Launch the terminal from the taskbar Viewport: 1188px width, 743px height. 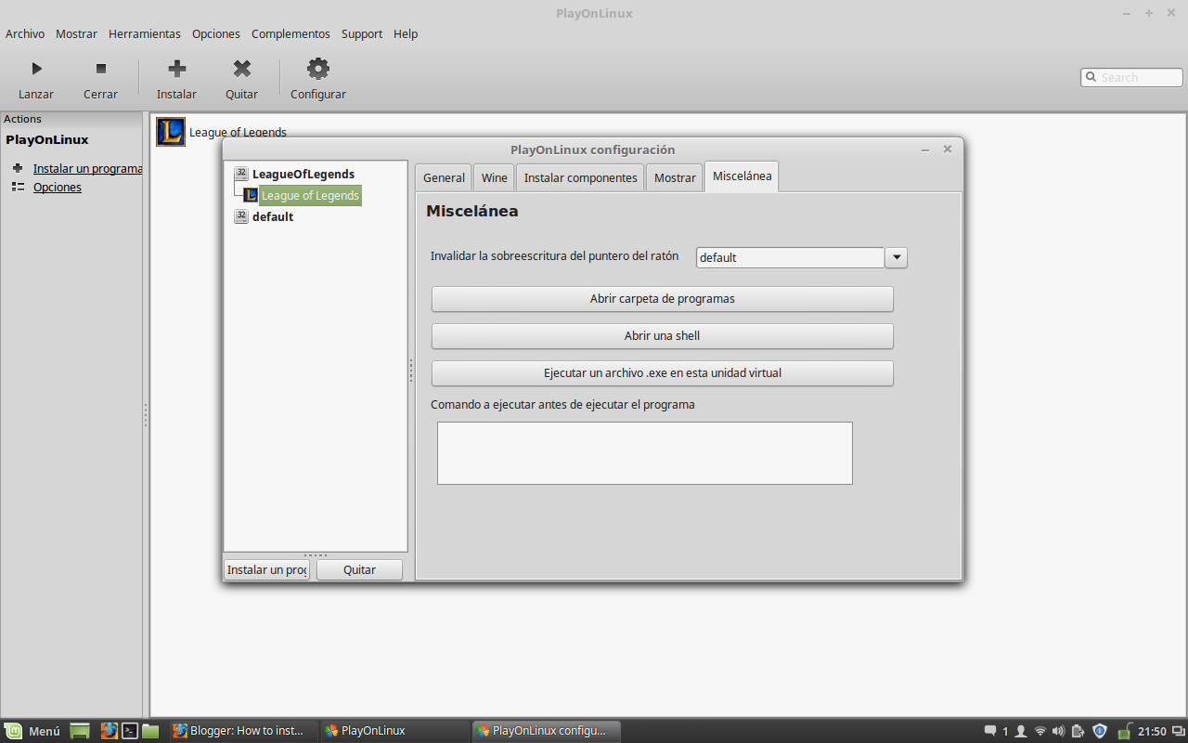131,731
